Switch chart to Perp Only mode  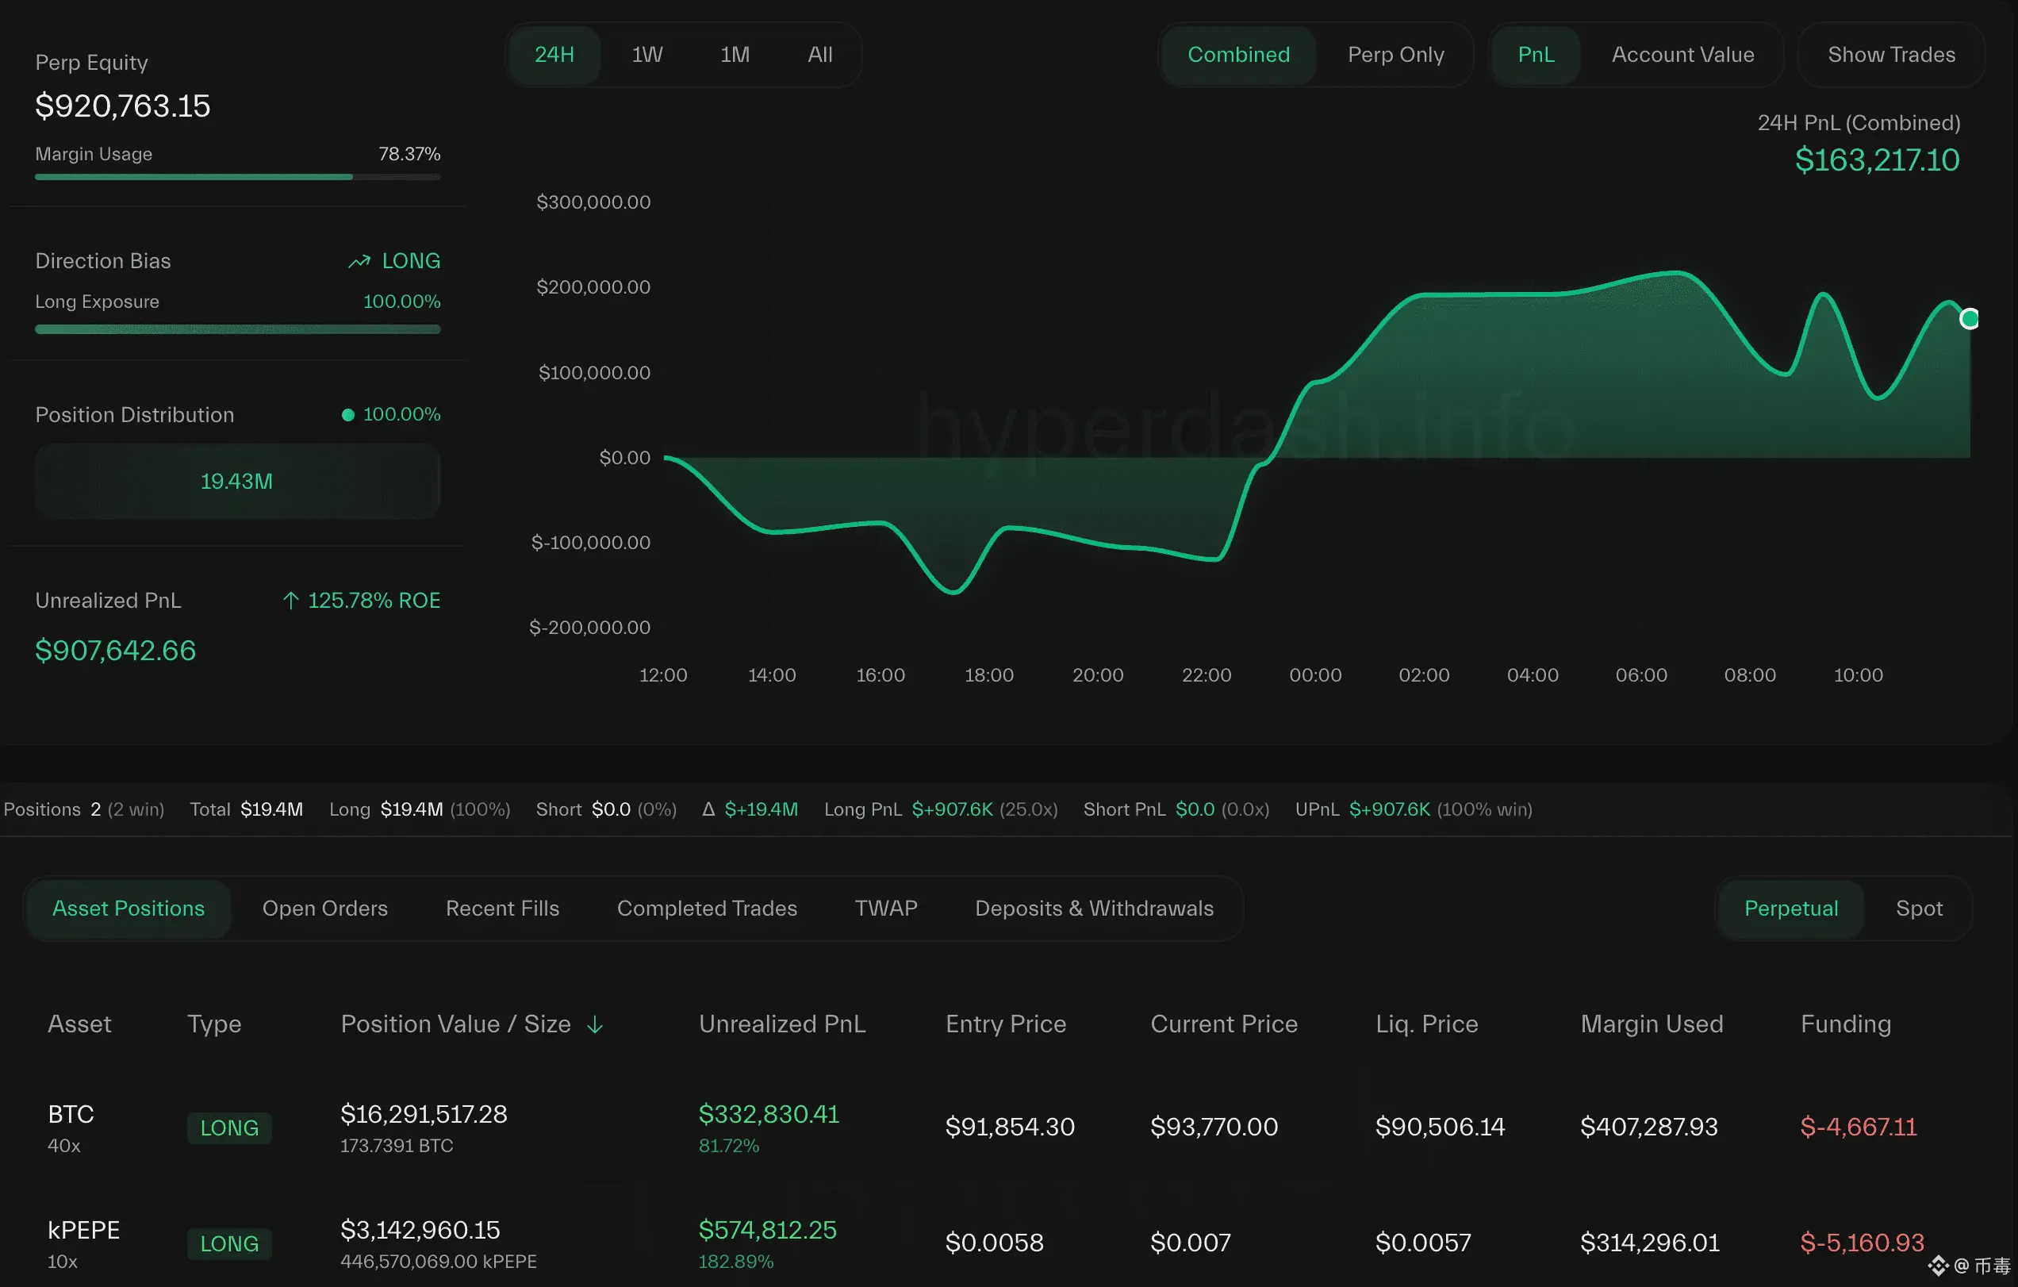[1395, 55]
